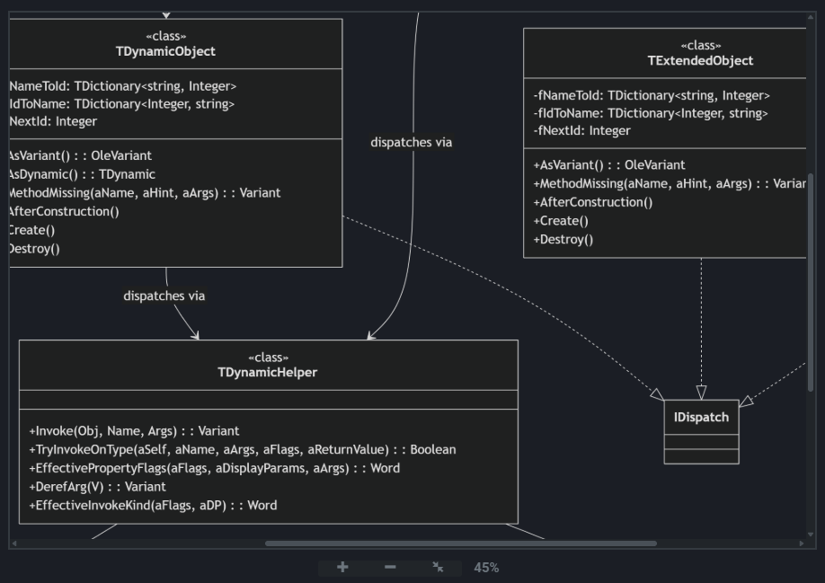Image resolution: width=825 pixels, height=583 pixels.
Task: Click 'NextId: Integer' in TDynamicObject
Action: [x=53, y=121]
